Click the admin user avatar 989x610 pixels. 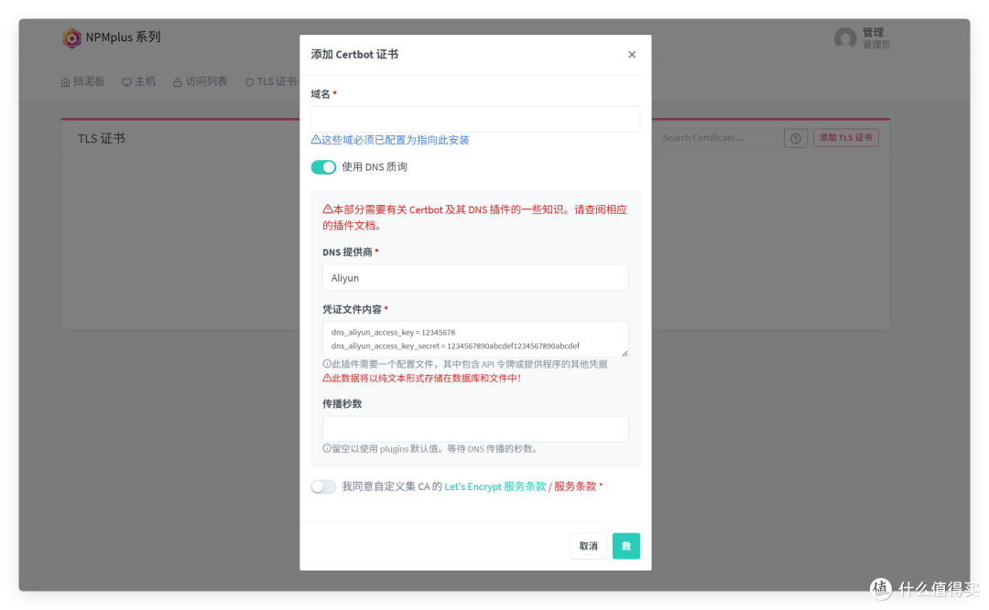(844, 38)
